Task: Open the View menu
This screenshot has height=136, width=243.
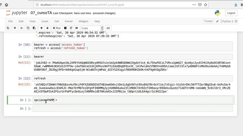Action: (x=32, y=21)
